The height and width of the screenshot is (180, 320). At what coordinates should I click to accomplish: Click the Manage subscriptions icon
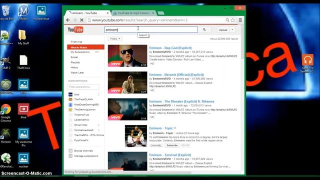point(70,156)
